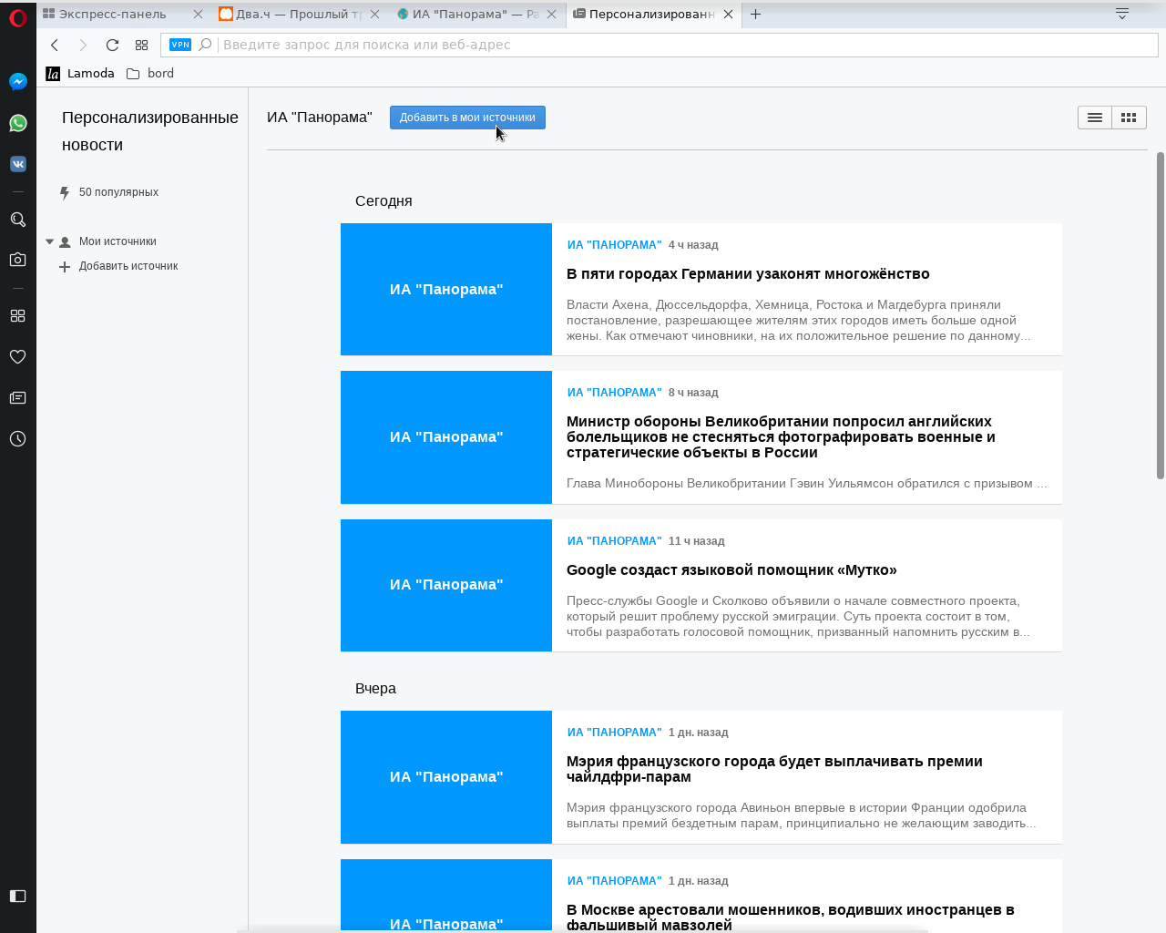
Task: Switch to grid view layout
Action: [x=1129, y=118]
